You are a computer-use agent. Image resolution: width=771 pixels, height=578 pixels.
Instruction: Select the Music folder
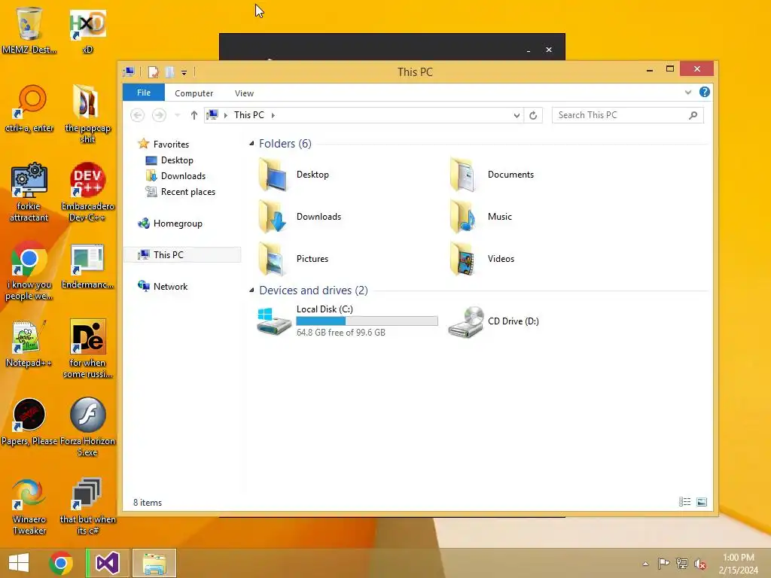point(481,217)
